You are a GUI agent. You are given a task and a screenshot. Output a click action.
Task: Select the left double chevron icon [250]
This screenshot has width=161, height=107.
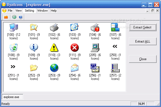[115, 46]
